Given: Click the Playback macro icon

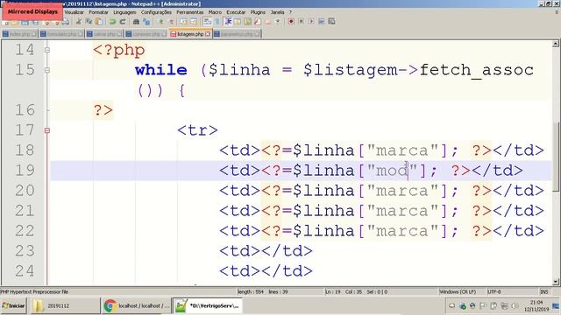Looking at the screenshot, I should (x=311, y=21).
